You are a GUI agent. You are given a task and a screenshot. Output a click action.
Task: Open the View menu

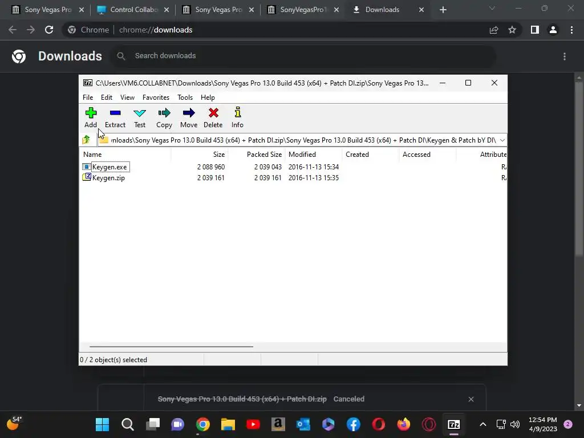127,97
